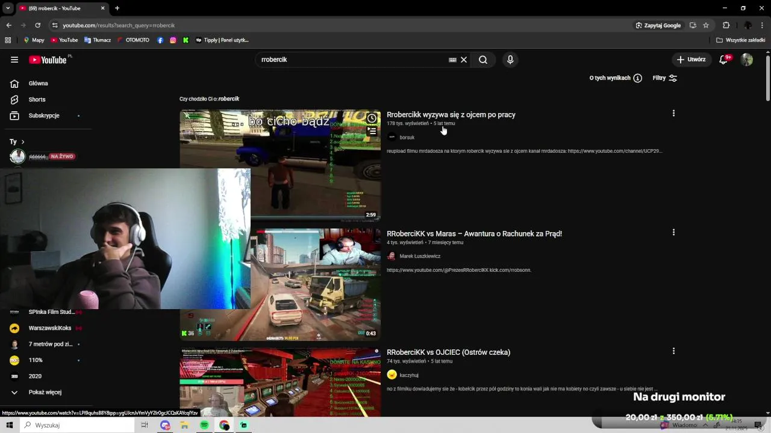Go back with the browser back arrow
Viewport: 771px width, 433px height.
8,25
